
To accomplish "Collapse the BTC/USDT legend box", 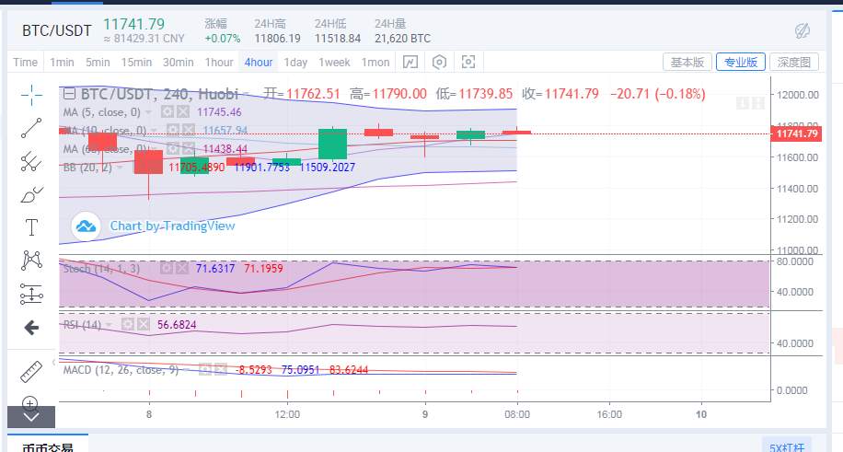I will pos(69,94).
